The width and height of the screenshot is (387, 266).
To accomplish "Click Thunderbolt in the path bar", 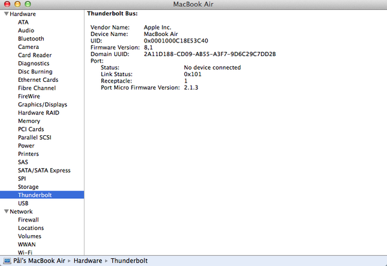I will click(x=129, y=261).
